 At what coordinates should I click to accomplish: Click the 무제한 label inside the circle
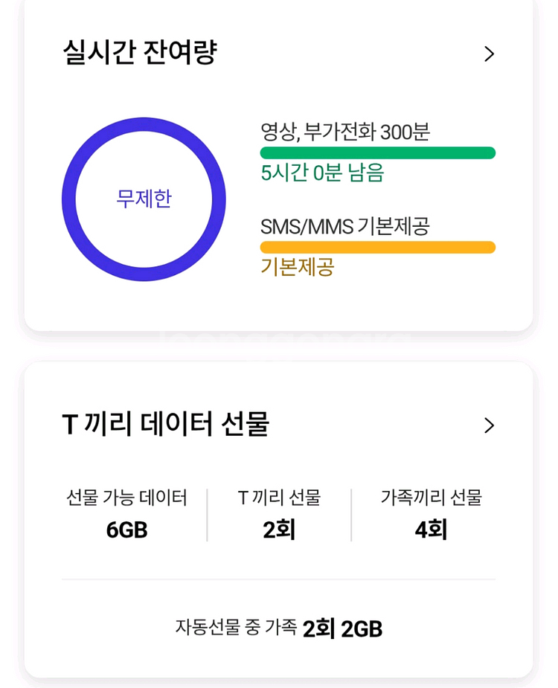coord(144,199)
